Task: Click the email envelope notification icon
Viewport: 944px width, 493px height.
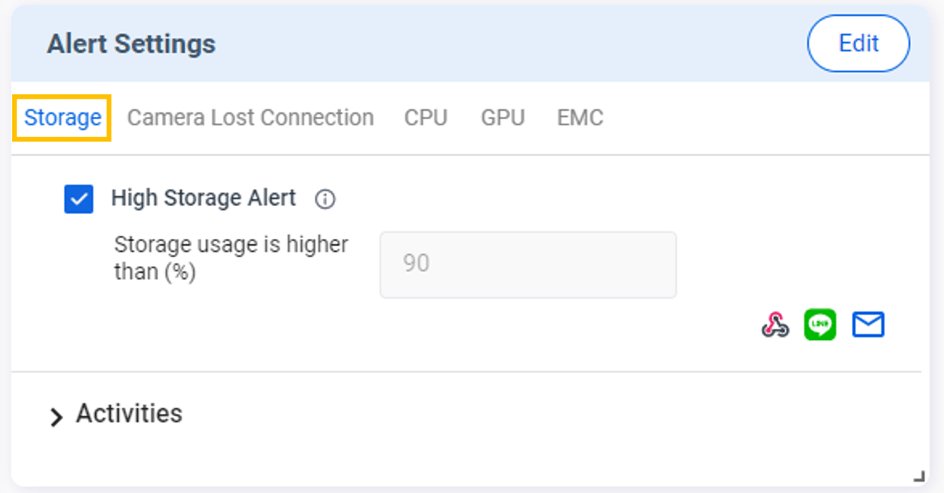Action: pos(868,325)
